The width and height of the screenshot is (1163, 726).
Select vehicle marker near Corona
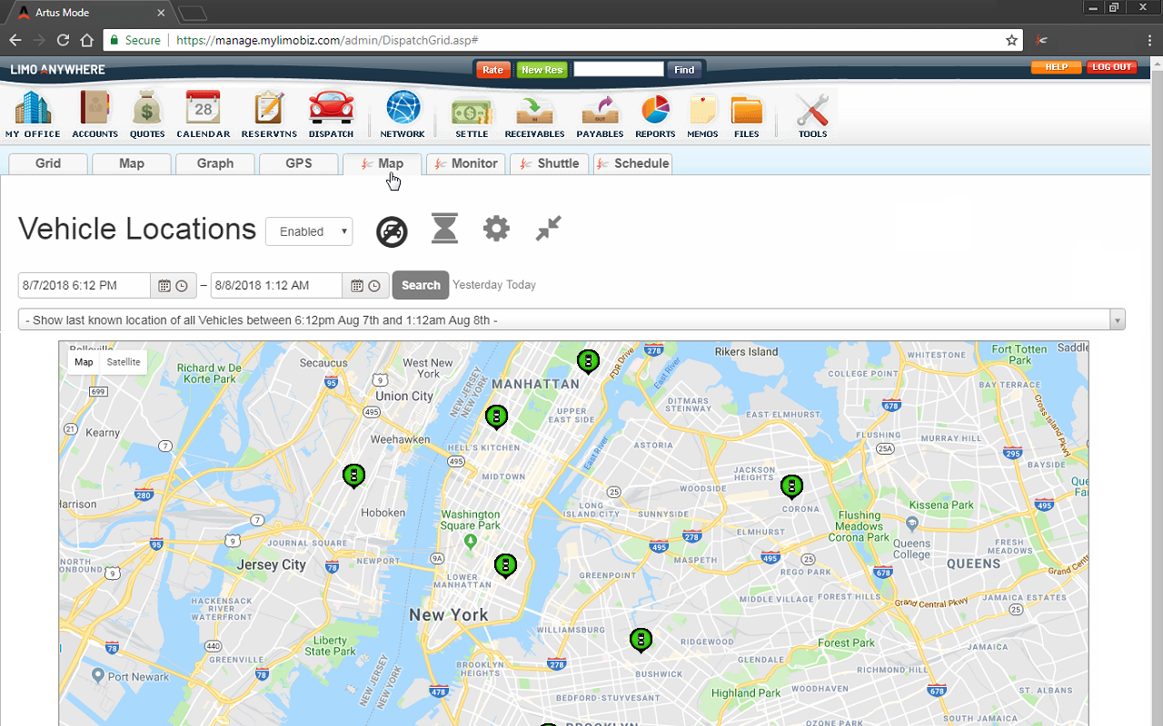pyautogui.click(x=792, y=487)
